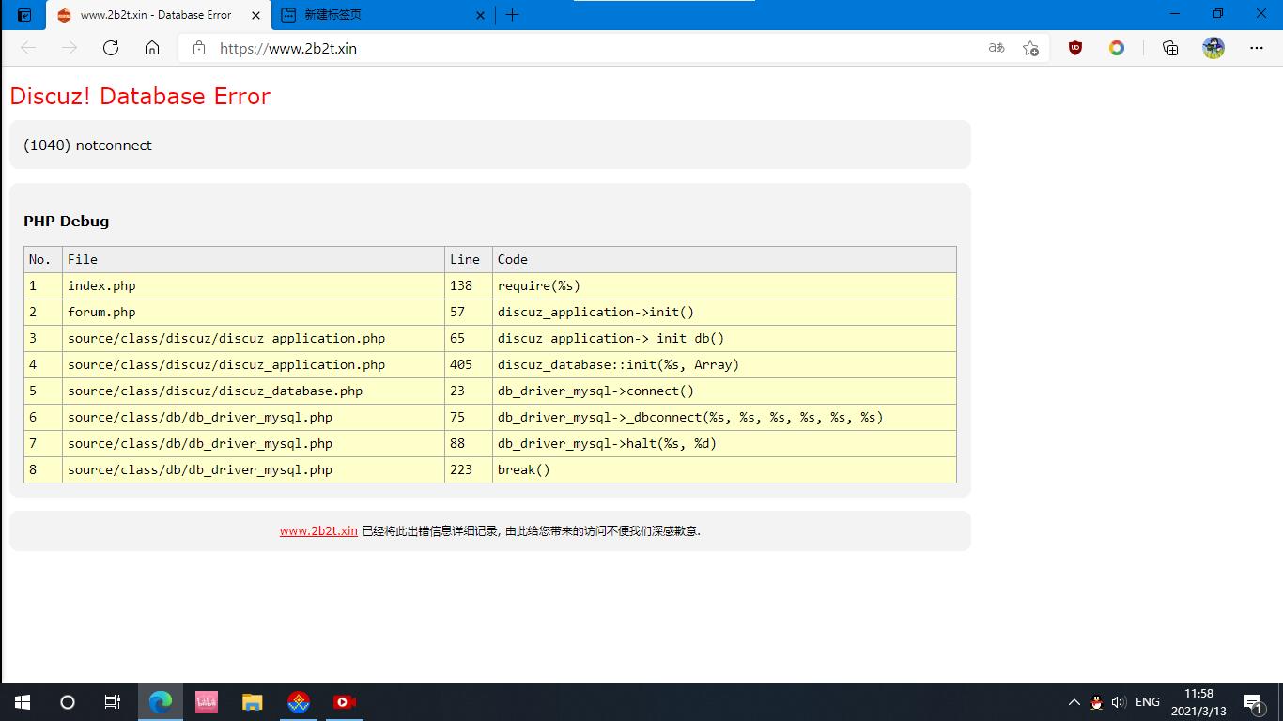Click the 'break()' code cell
1283x721 pixels.
pos(724,469)
